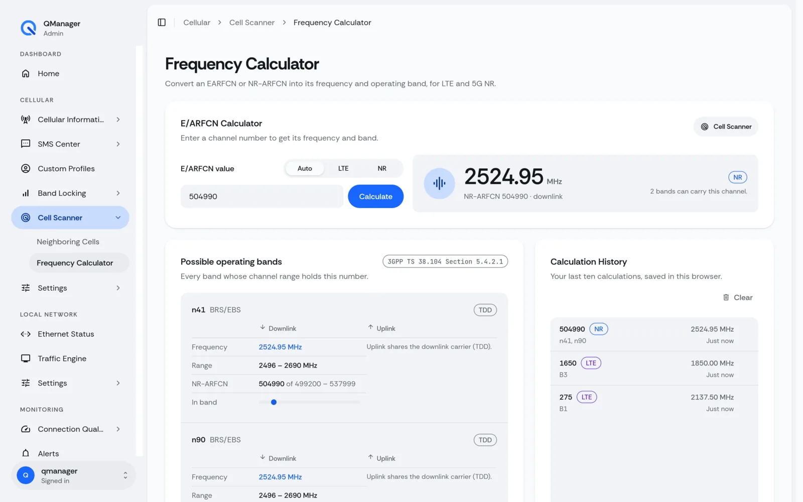Toggle the sidebar panel icon
803x502 pixels.
(162, 22)
